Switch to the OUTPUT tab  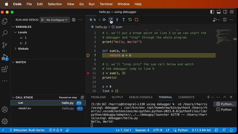[x=118, y=97]
